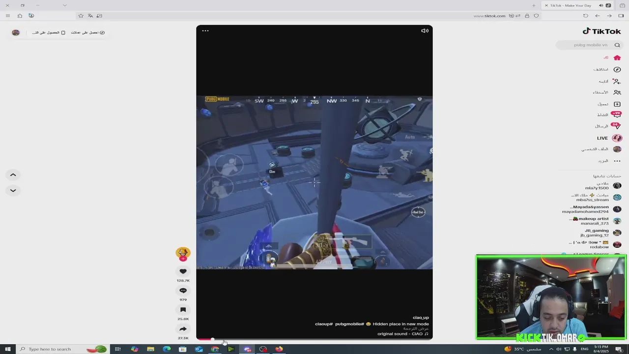The height and width of the screenshot is (354, 629).
Task: Click the get coins button
Action: 88,32
